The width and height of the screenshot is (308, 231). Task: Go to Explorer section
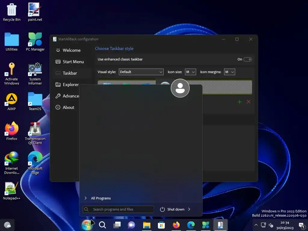(67, 85)
